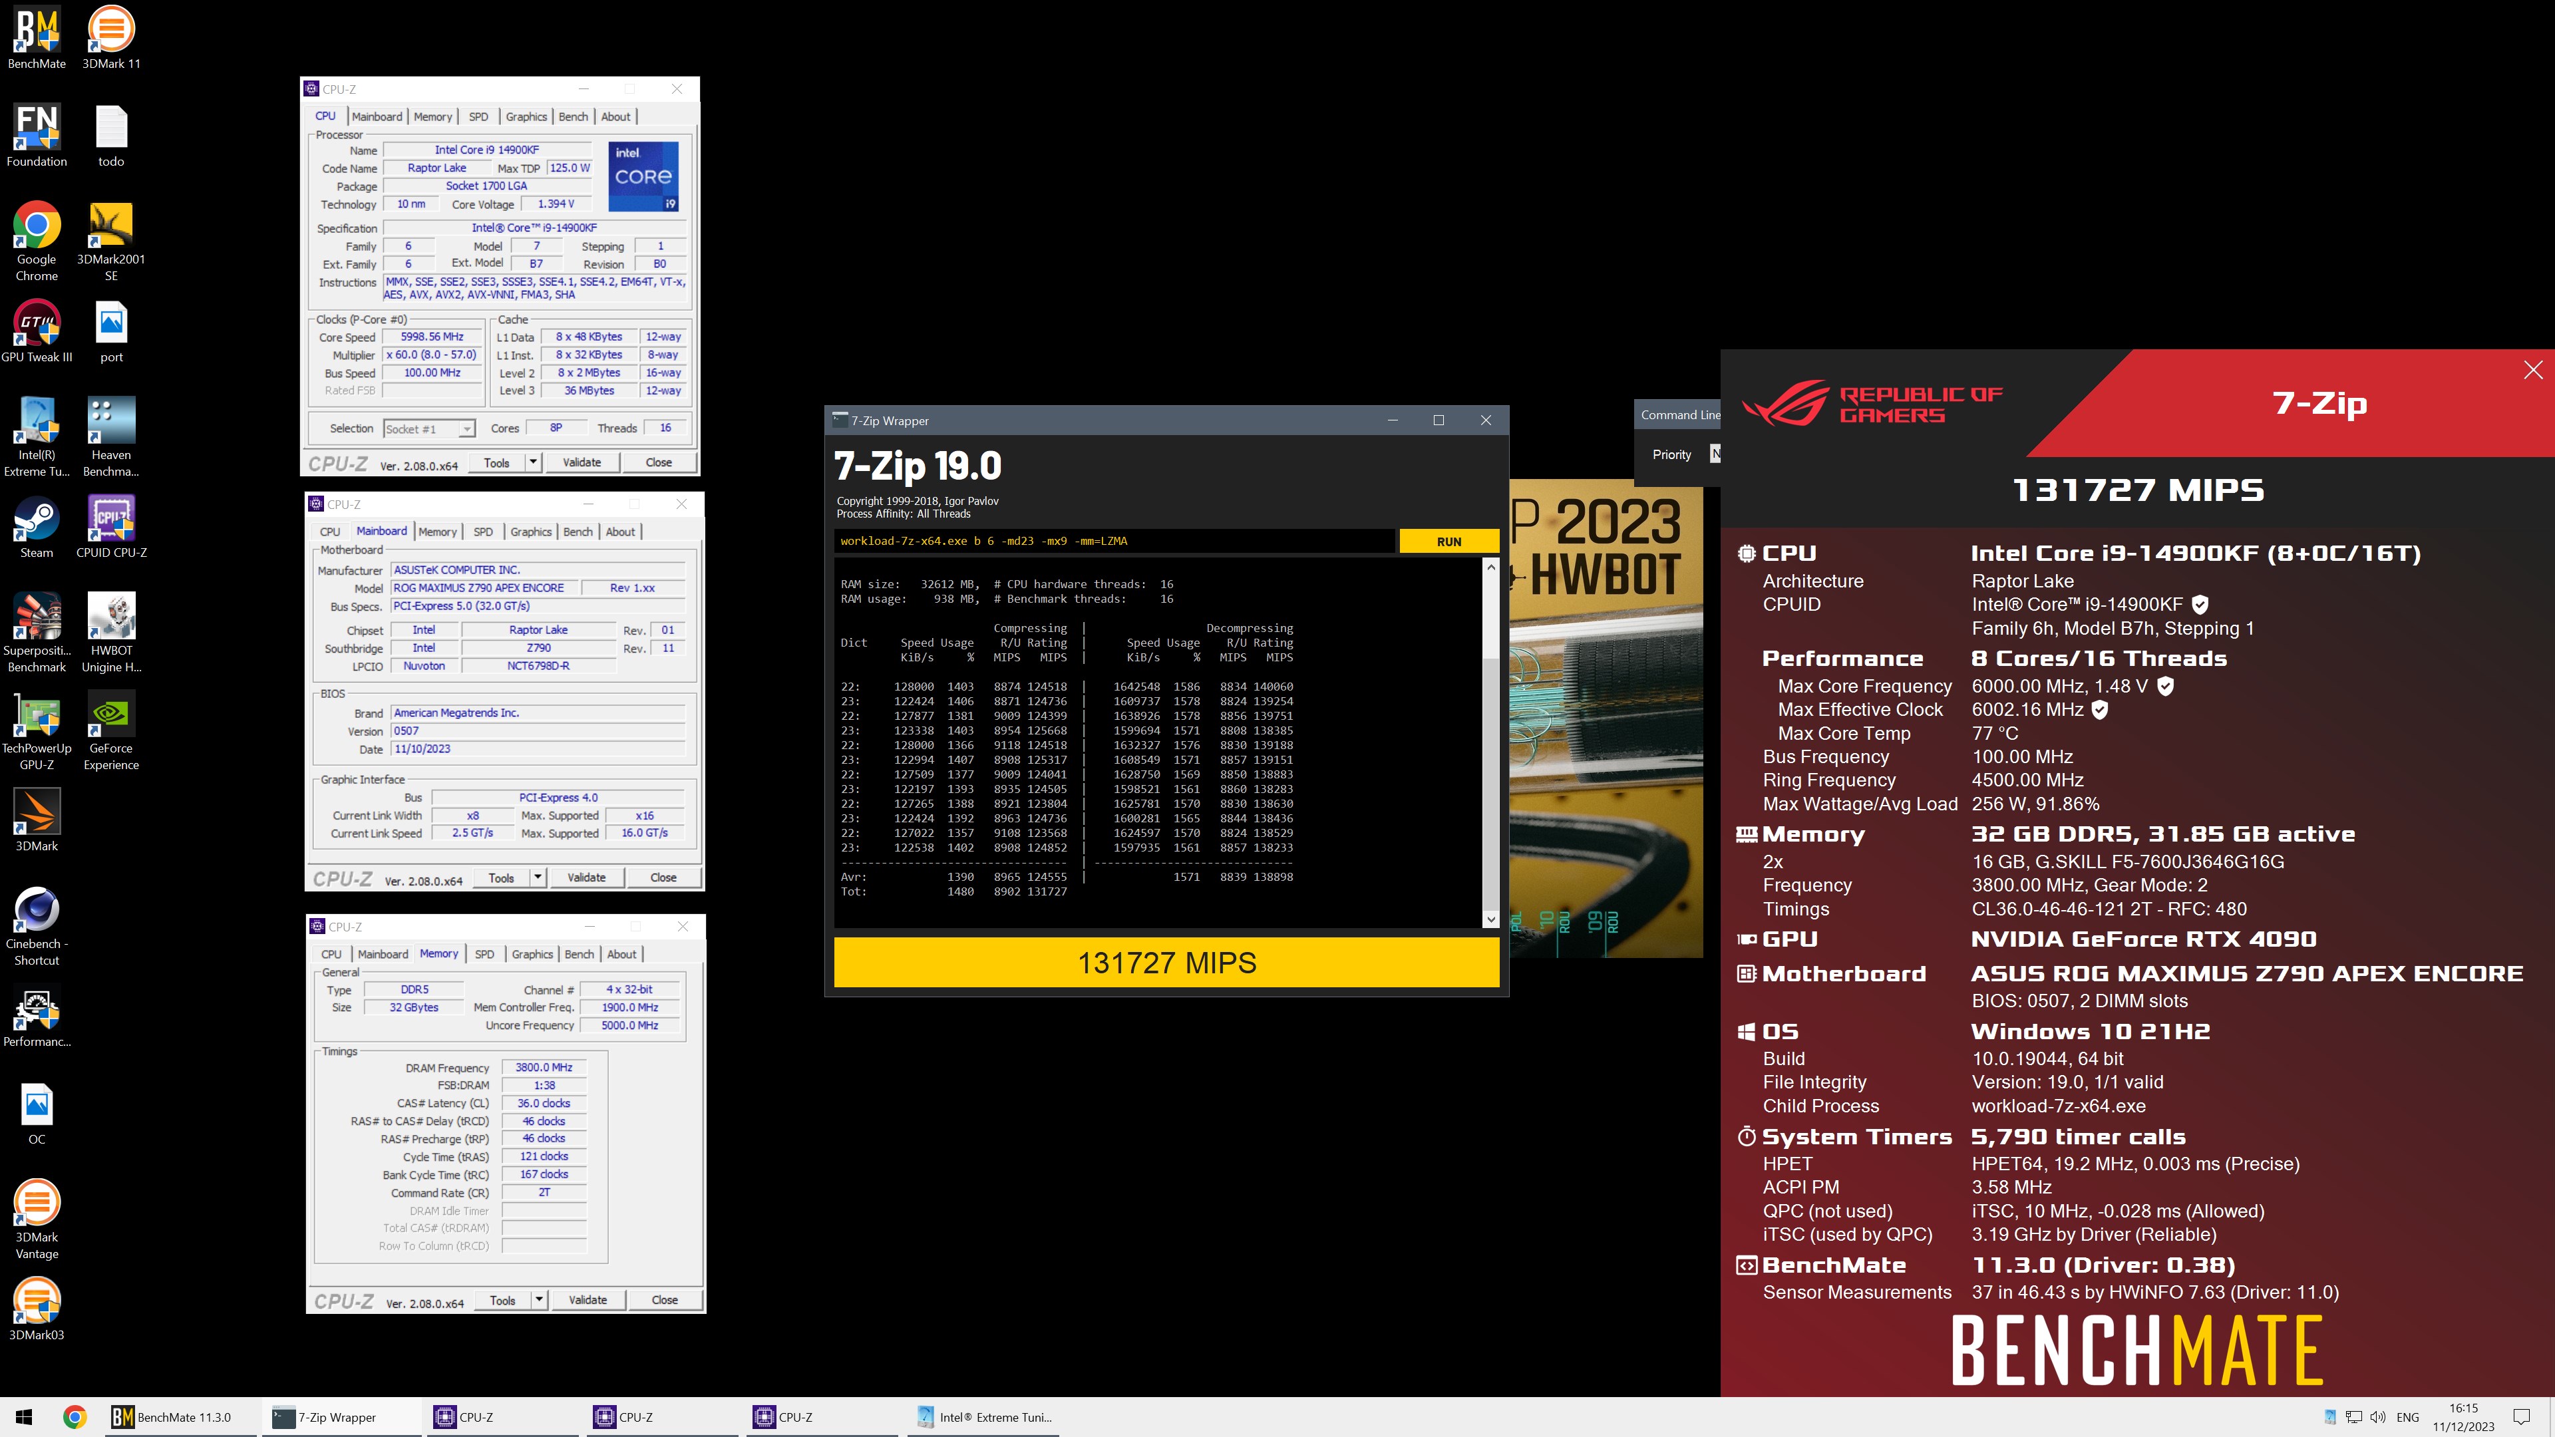Click DRAM Frequency value 3800.0 MHz
The height and width of the screenshot is (1437, 2555).
(544, 1067)
